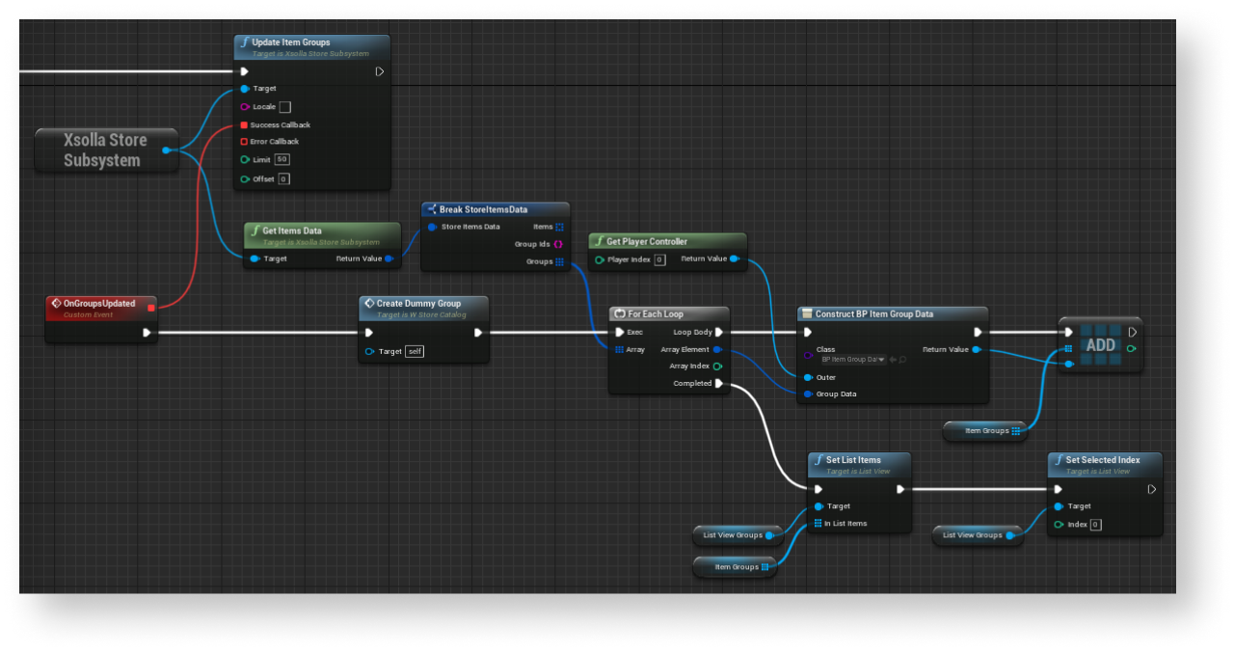1234x652 pixels.
Task: Select the ADD array node
Action: (1100, 345)
